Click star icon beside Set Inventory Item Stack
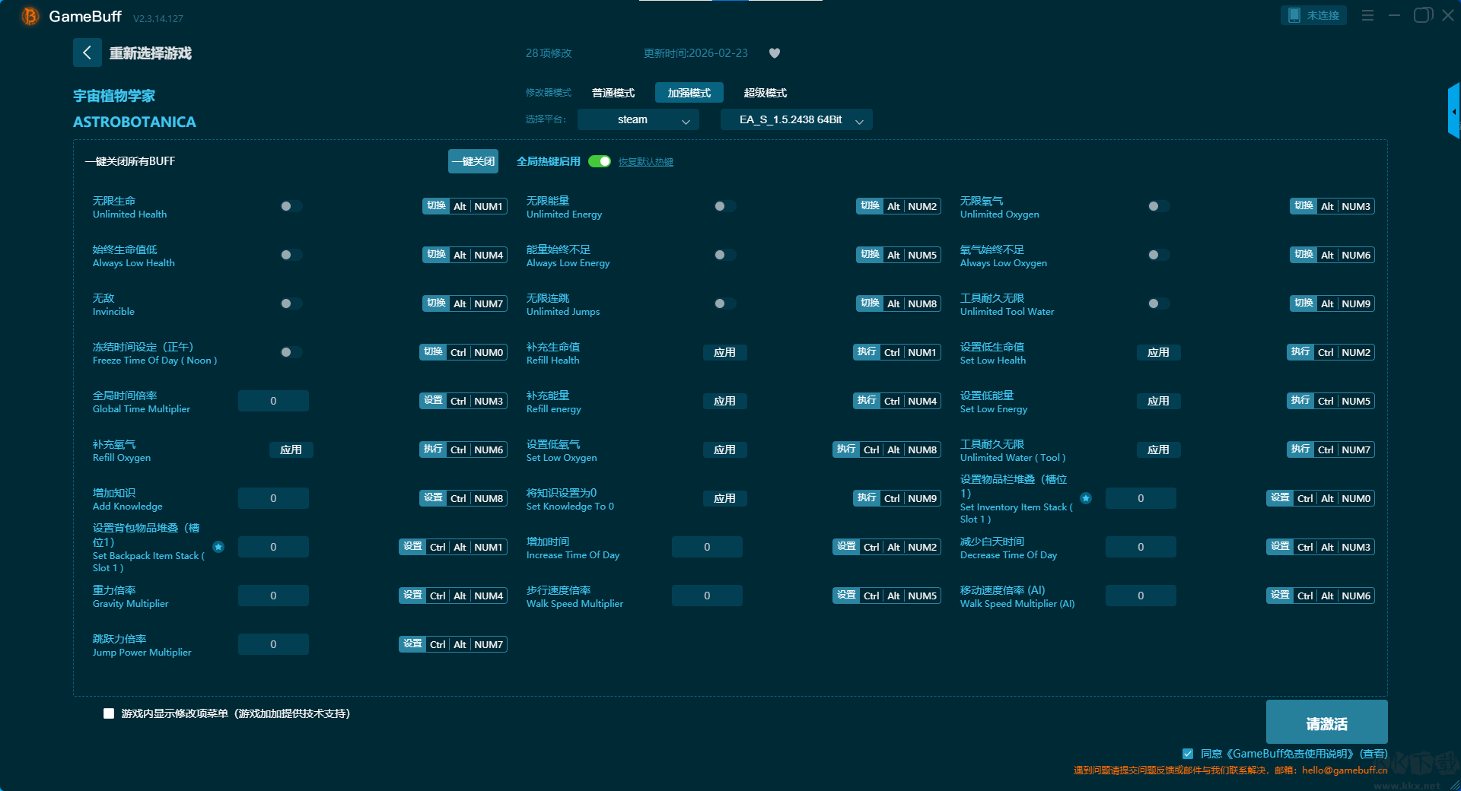This screenshot has width=1461, height=791. tap(1086, 498)
